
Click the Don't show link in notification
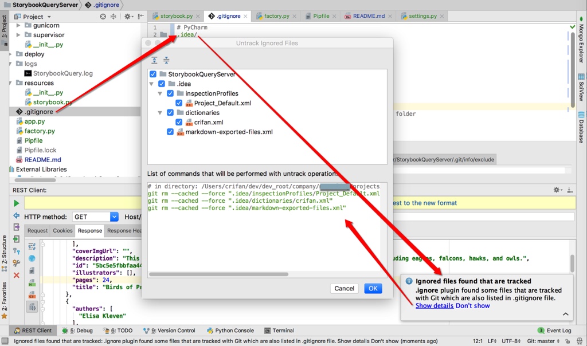472,305
